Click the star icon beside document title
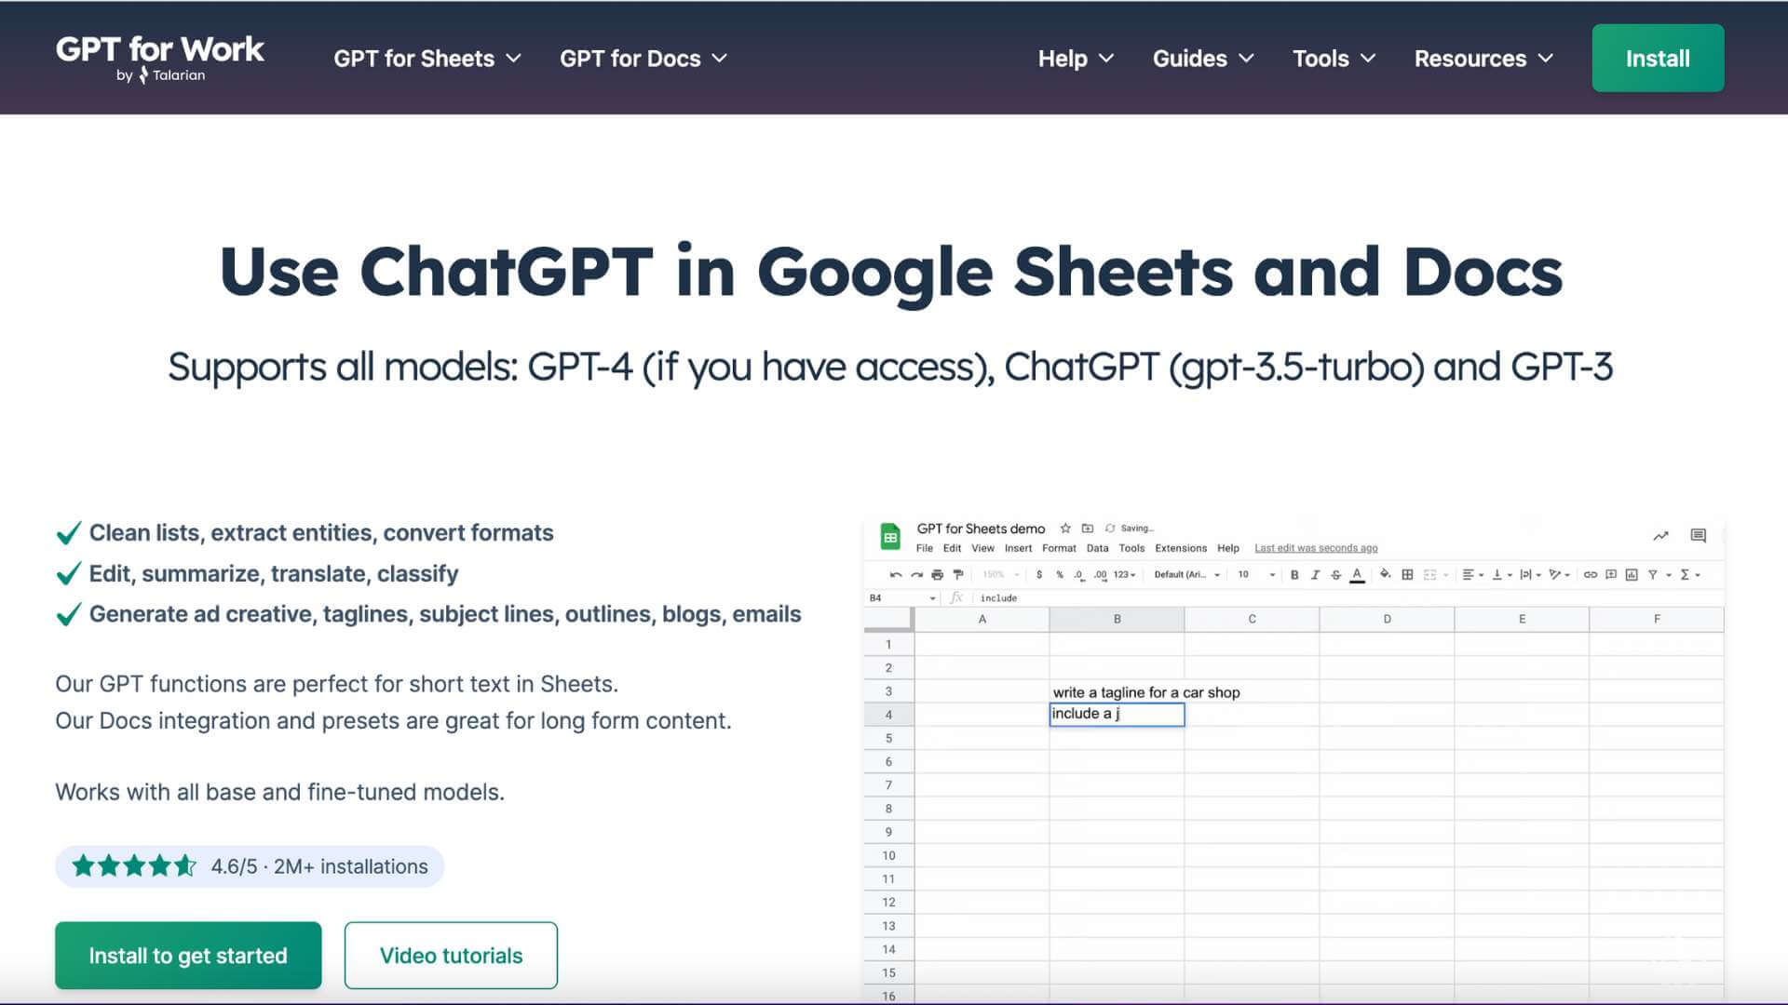 click(1065, 529)
